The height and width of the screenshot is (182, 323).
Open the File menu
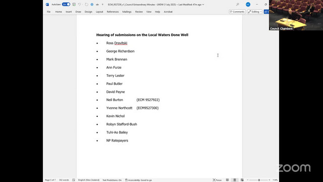(x=48, y=12)
